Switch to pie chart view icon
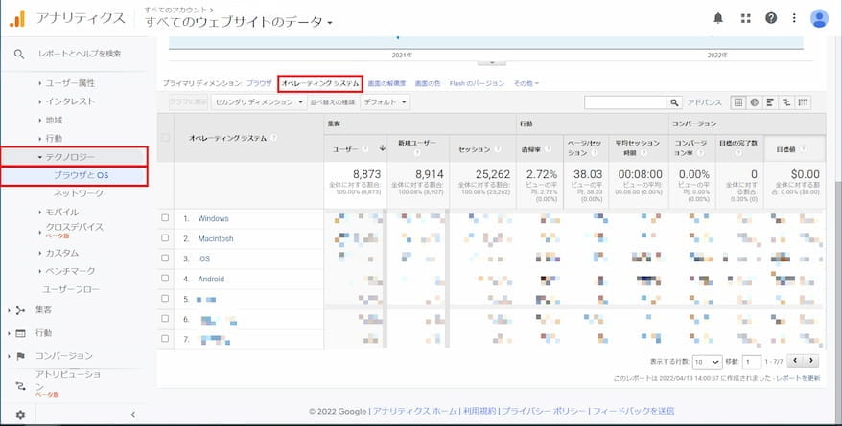Image resolution: width=842 pixels, height=426 pixels. pos(755,101)
